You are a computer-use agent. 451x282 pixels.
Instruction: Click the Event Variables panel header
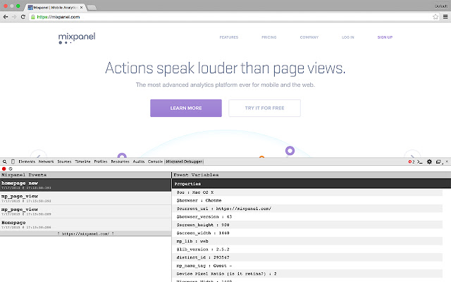coord(311,175)
